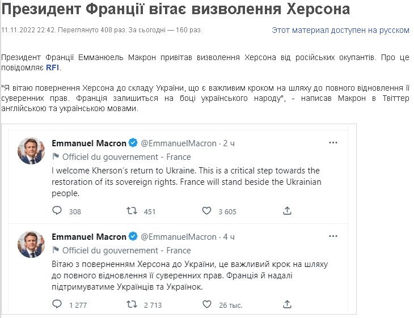Click the article headline about Kherson
Viewport: 414px width, 318px height.
(x=176, y=10)
